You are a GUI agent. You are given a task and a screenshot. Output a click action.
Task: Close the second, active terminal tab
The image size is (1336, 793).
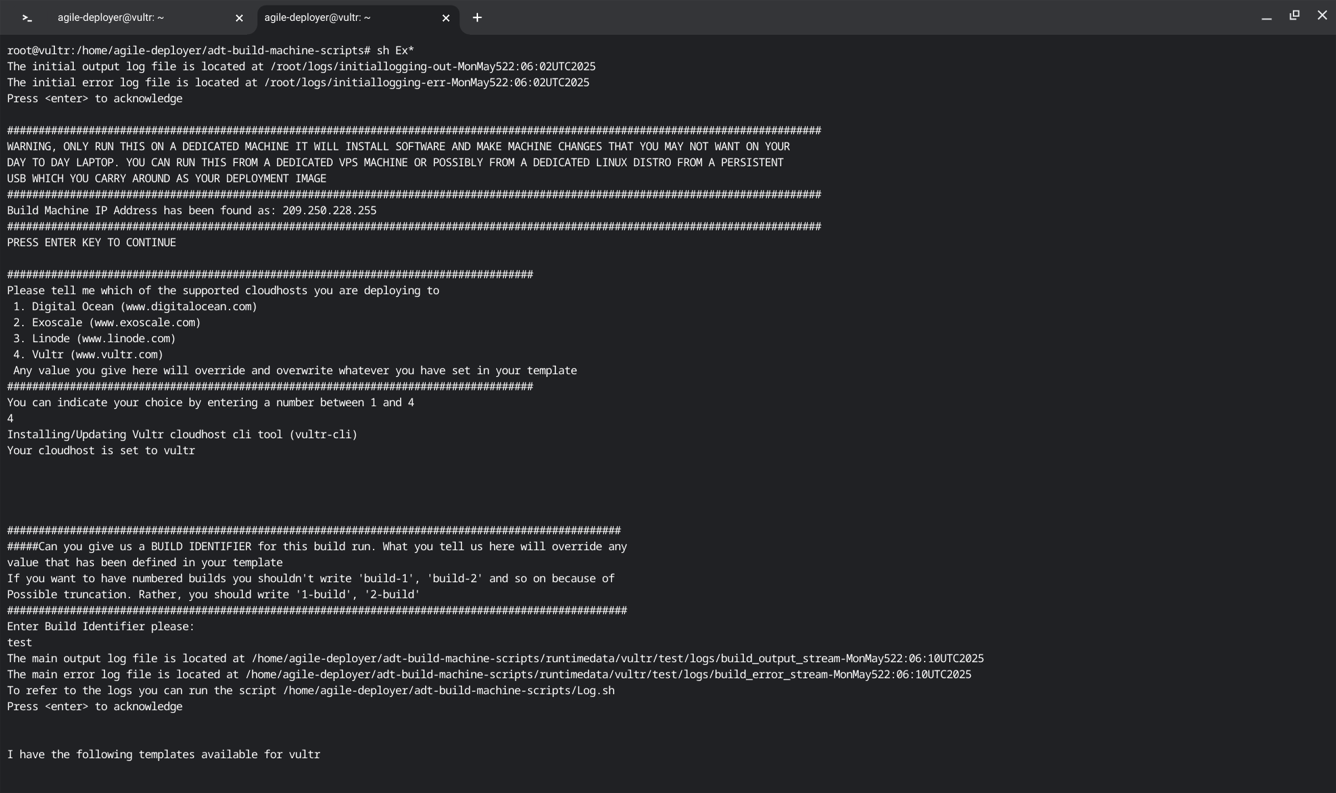(446, 18)
